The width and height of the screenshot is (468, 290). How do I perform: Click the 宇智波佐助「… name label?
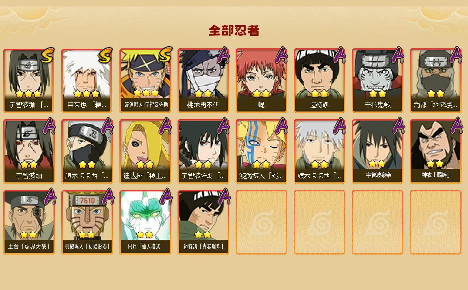tap(203, 176)
